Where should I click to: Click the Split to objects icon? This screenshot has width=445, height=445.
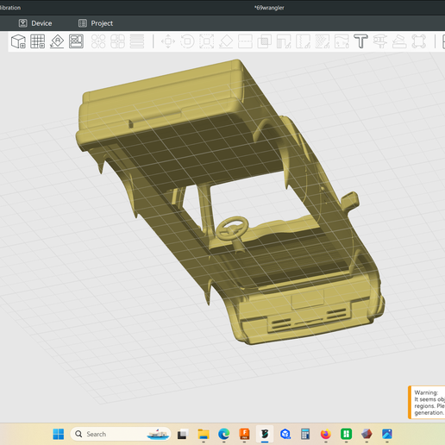98,41
